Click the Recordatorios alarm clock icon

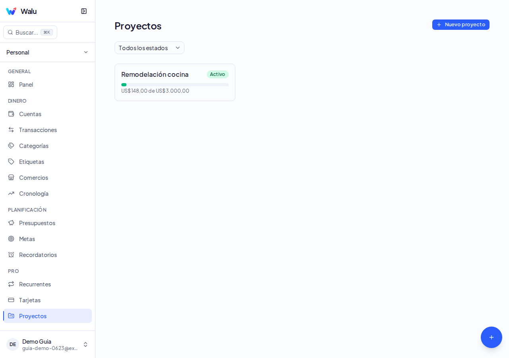pos(11,255)
